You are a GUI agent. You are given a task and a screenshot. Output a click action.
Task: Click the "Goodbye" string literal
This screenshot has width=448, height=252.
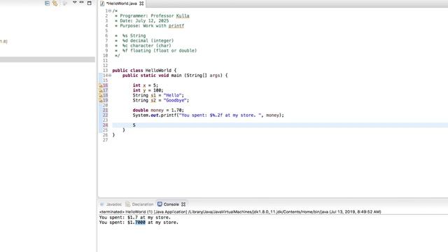175,100
